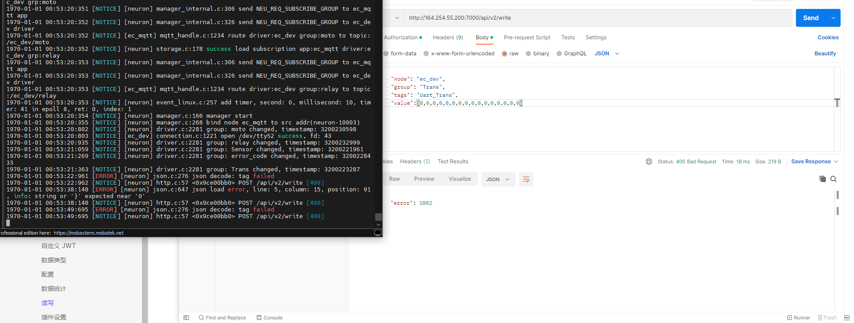Copy the response body to clipboard

click(822, 179)
